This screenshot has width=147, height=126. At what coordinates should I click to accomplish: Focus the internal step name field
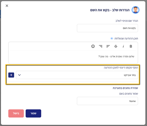(x=108, y=28)
